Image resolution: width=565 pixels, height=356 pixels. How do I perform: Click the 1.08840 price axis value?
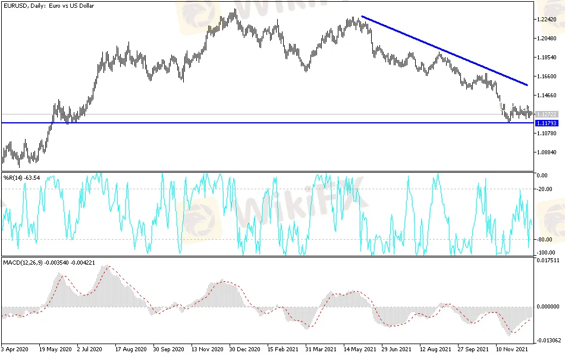tap(547, 152)
